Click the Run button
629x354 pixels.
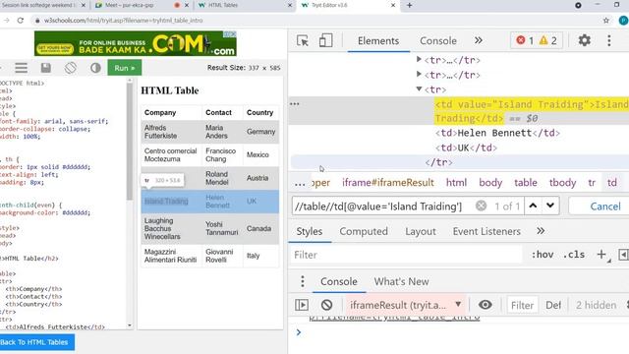click(x=125, y=68)
